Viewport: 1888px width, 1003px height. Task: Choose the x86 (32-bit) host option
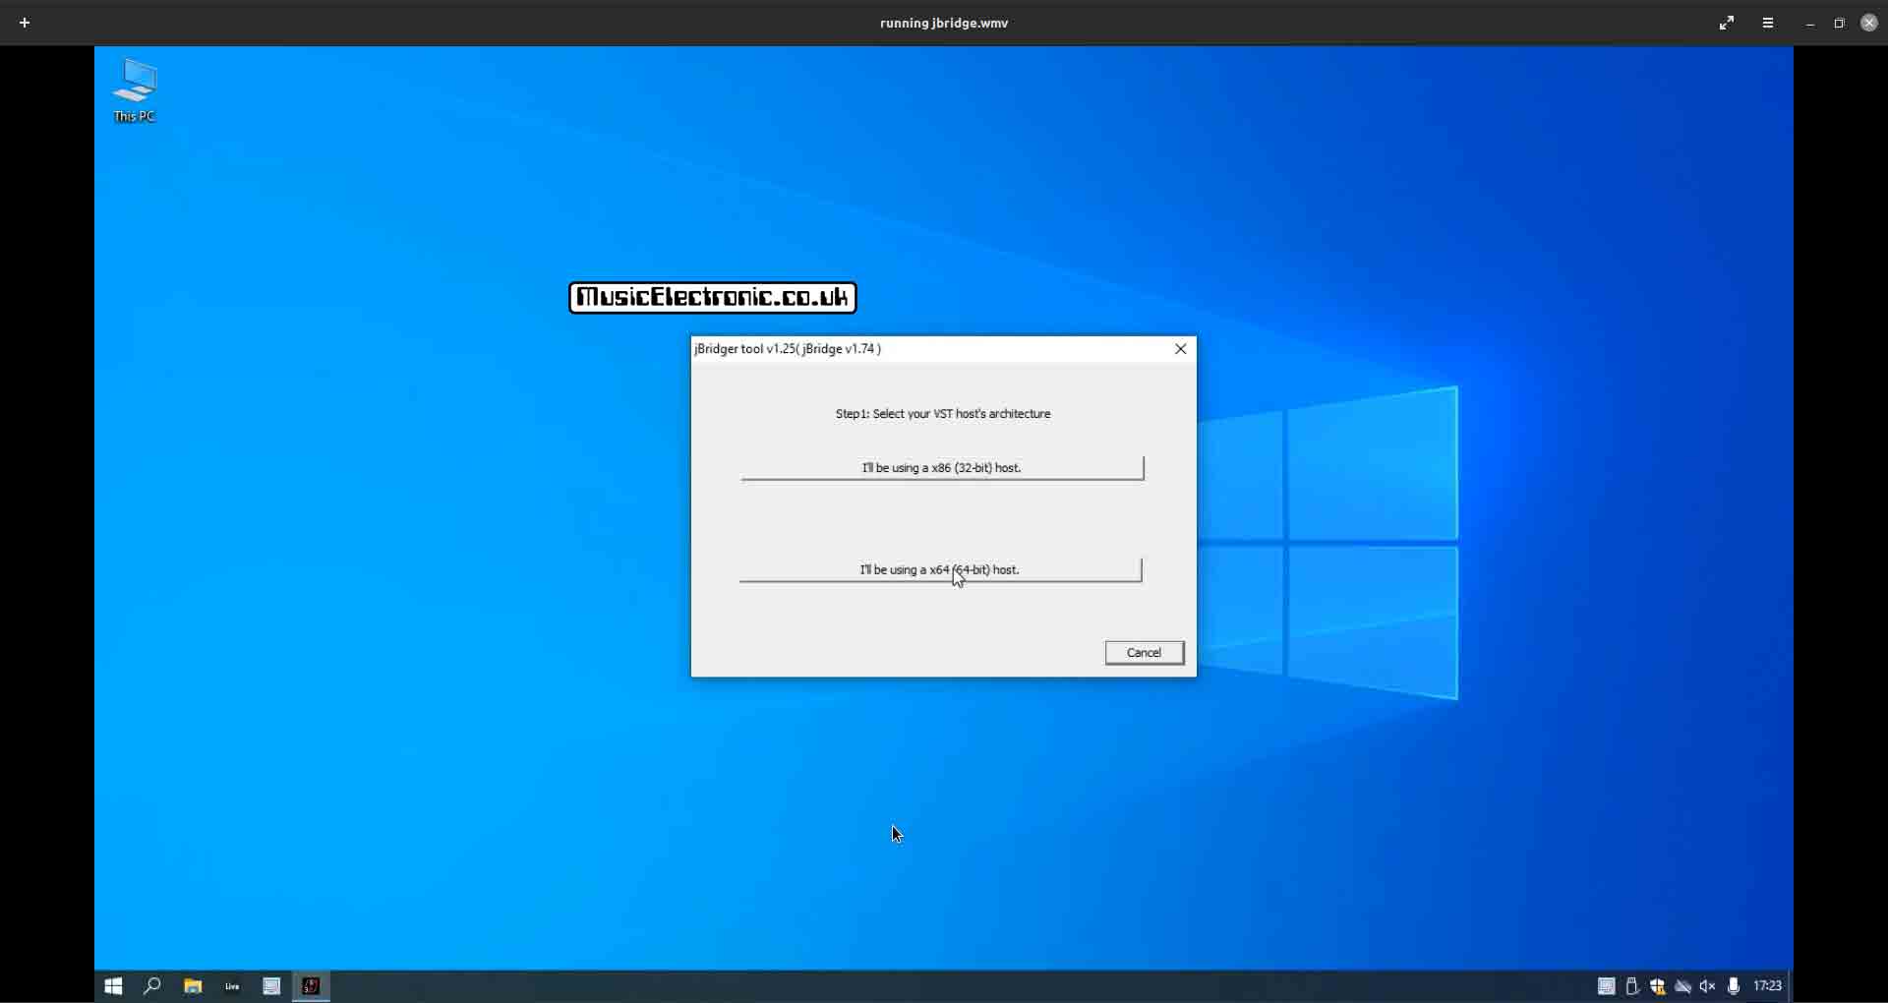(942, 468)
